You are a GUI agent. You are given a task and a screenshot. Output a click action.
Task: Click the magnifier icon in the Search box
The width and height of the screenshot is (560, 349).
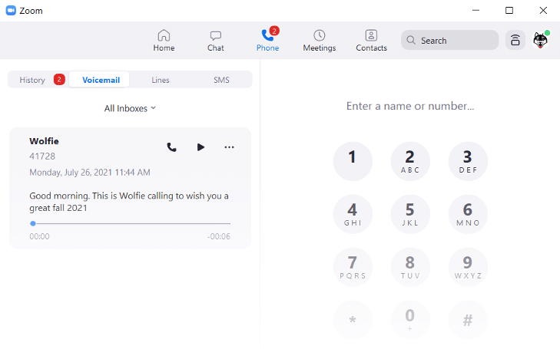pyautogui.click(x=411, y=41)
